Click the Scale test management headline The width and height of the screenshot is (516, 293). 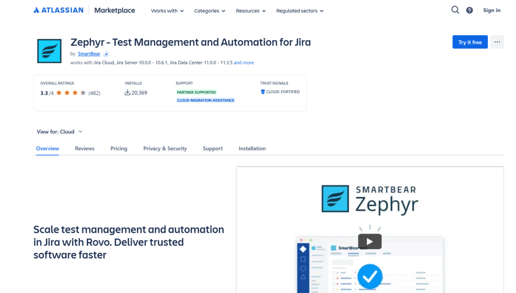[x=128, y=242]
